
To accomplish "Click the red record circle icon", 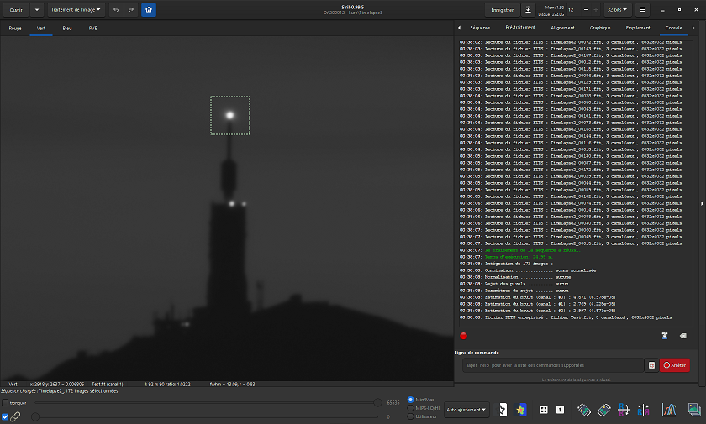I will (x=464, y=336).
